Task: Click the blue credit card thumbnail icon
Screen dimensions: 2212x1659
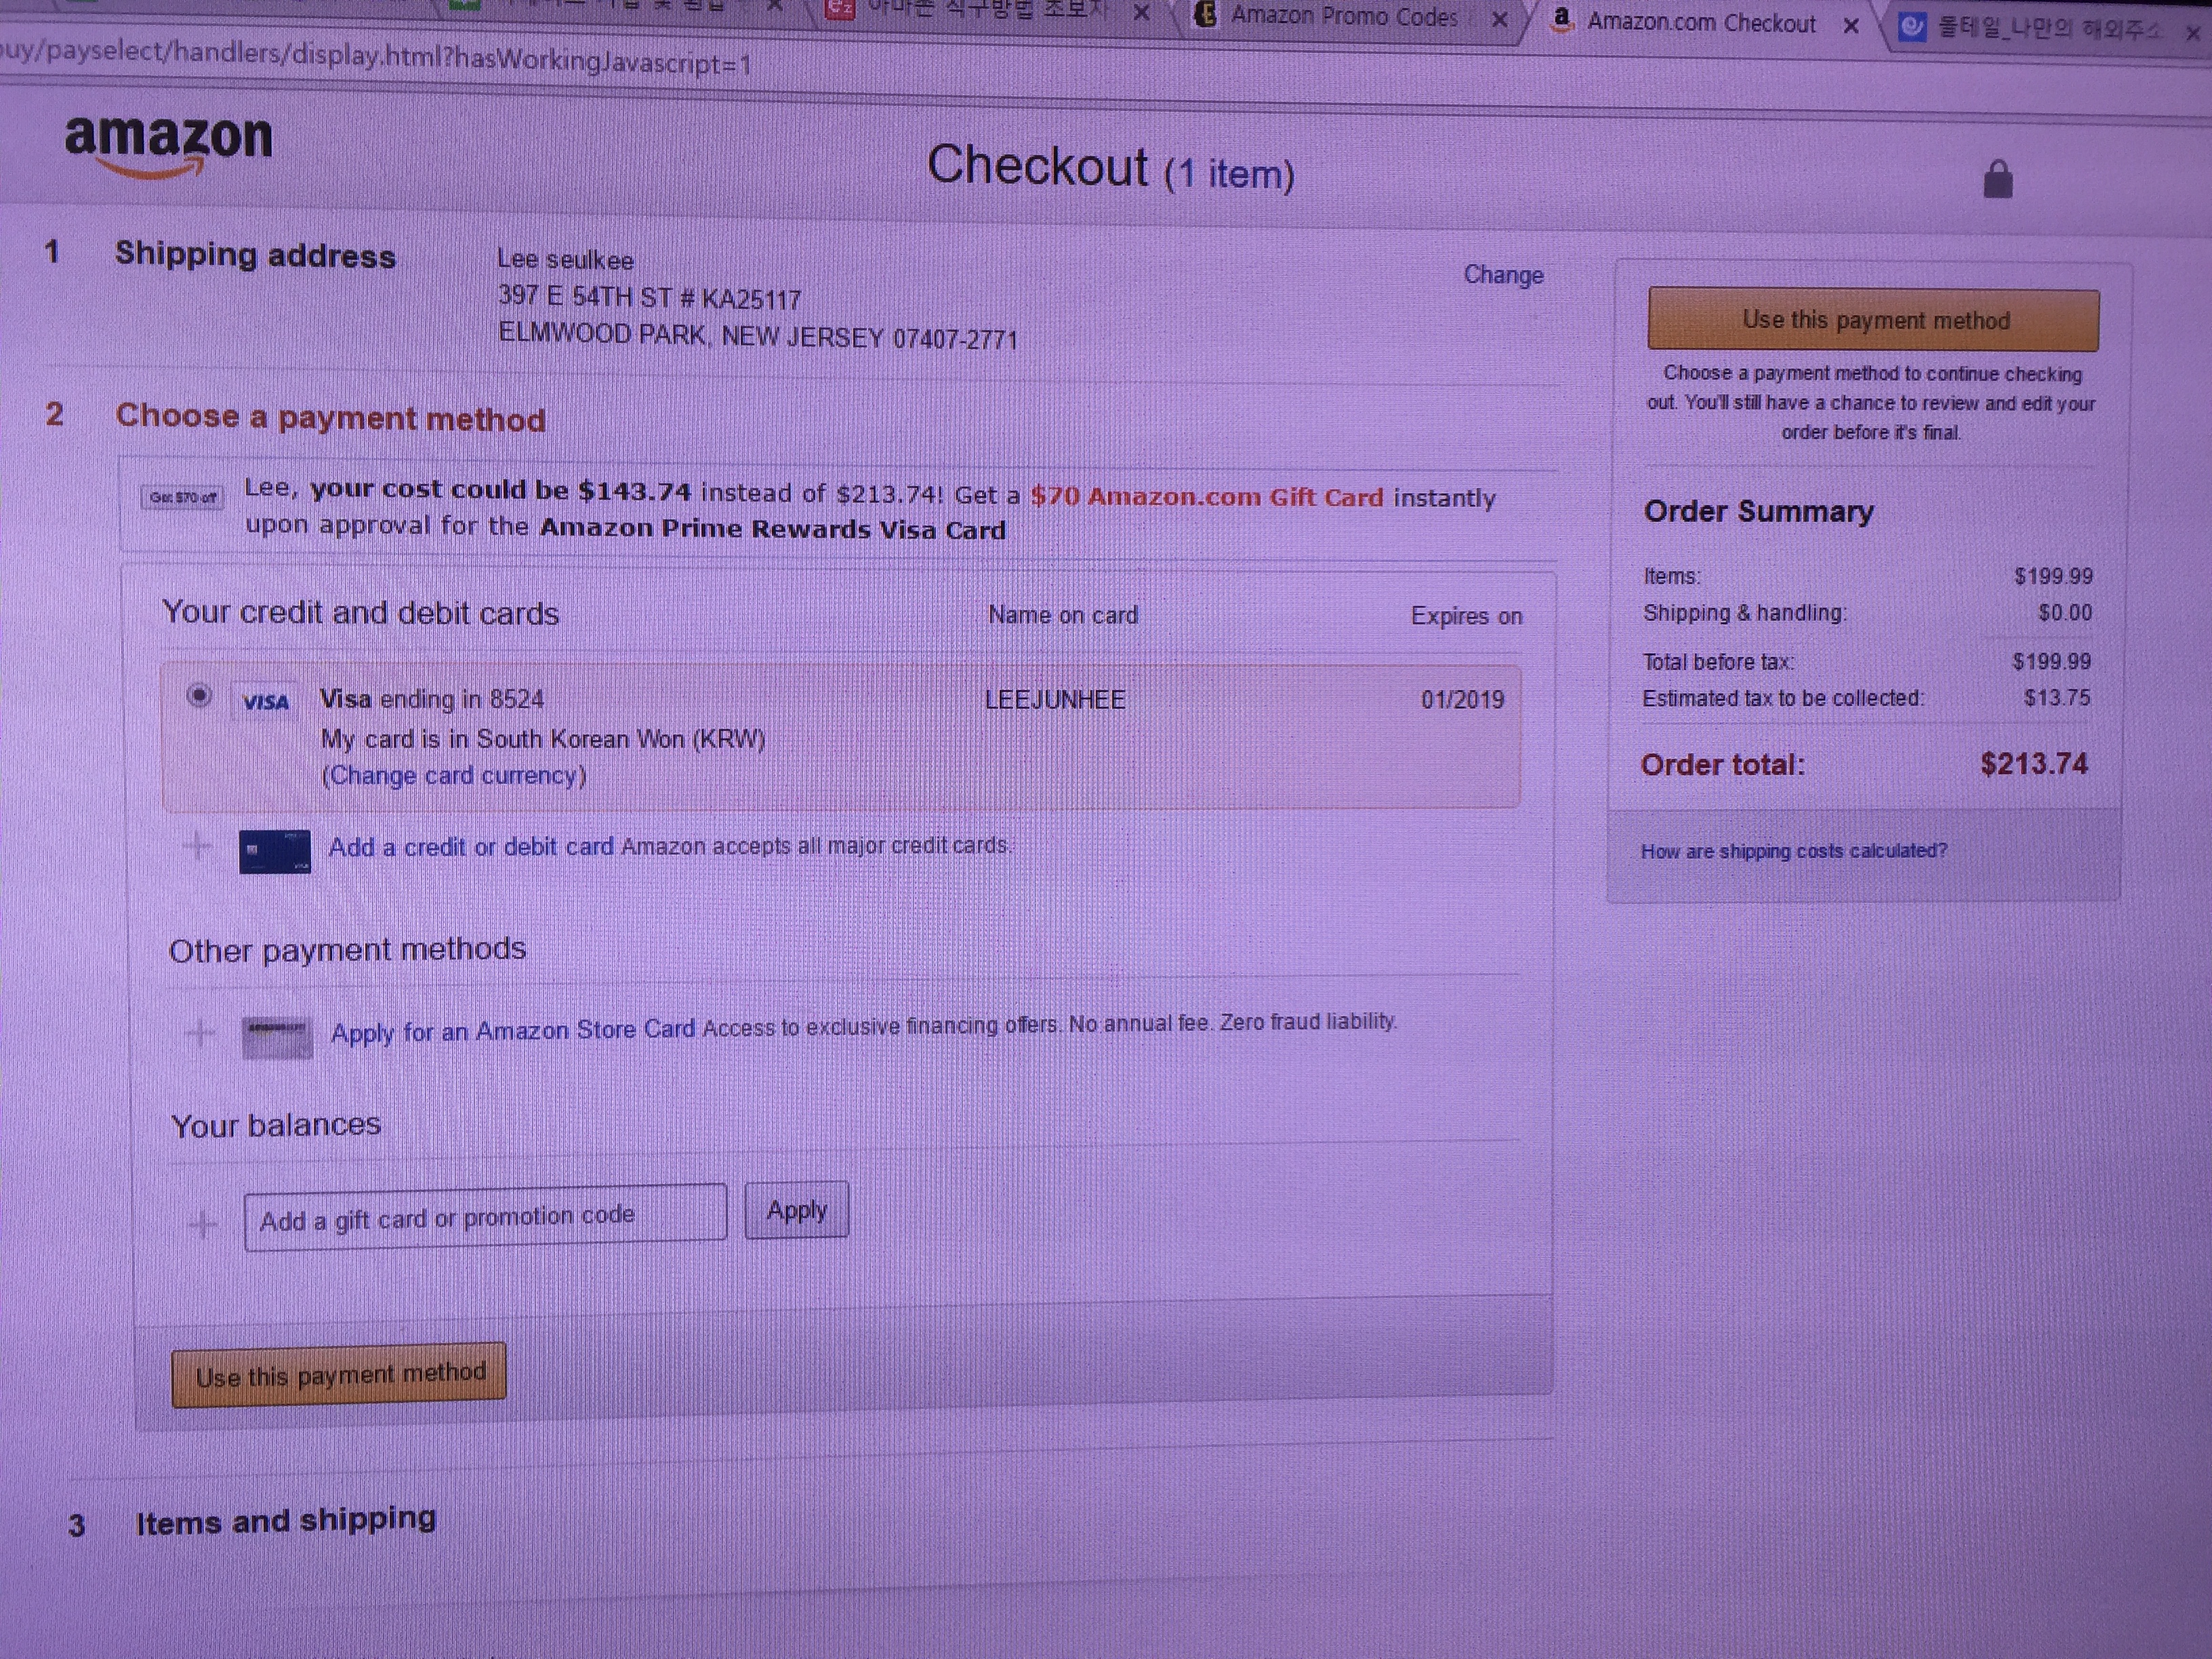Action: pyautogui.click(x=275, y=852)
